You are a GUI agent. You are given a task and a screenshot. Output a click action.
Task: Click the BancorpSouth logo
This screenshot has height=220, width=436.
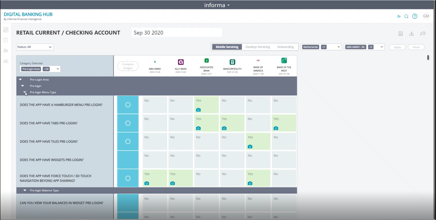pos(232,62)
